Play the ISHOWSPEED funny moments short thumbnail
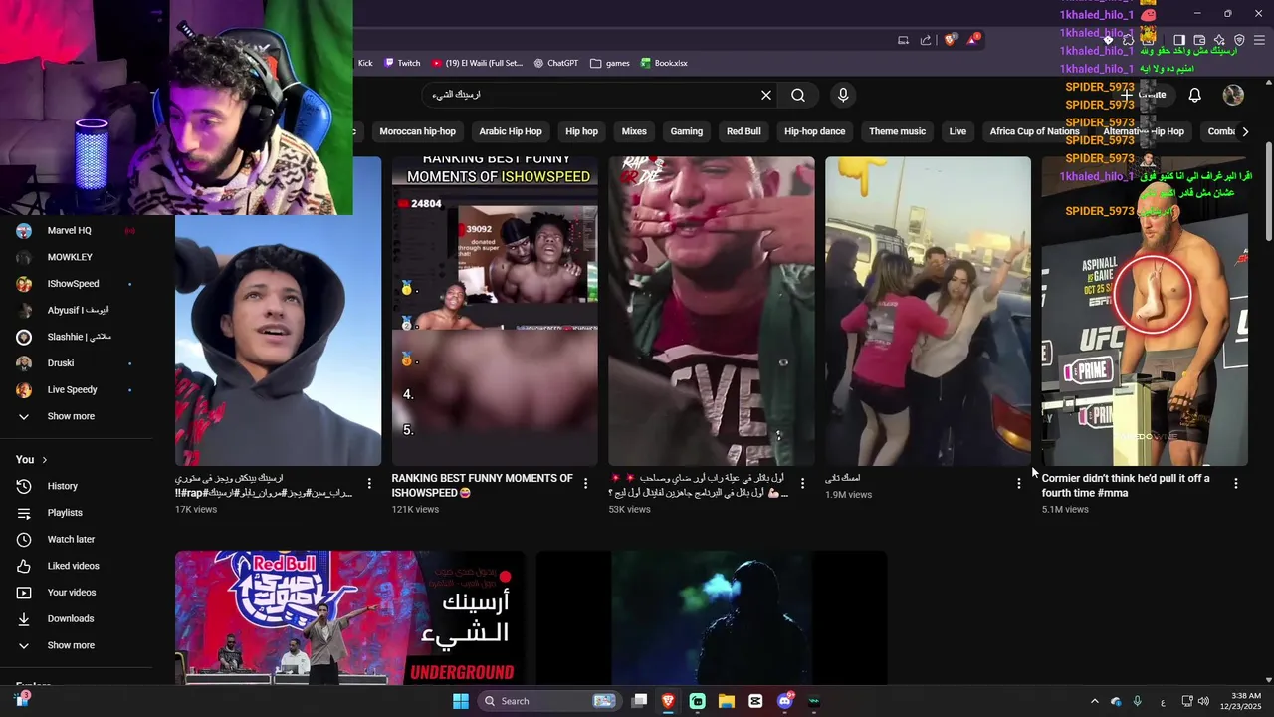This screenshot has width=1274, height=717. tap(495, 311)
